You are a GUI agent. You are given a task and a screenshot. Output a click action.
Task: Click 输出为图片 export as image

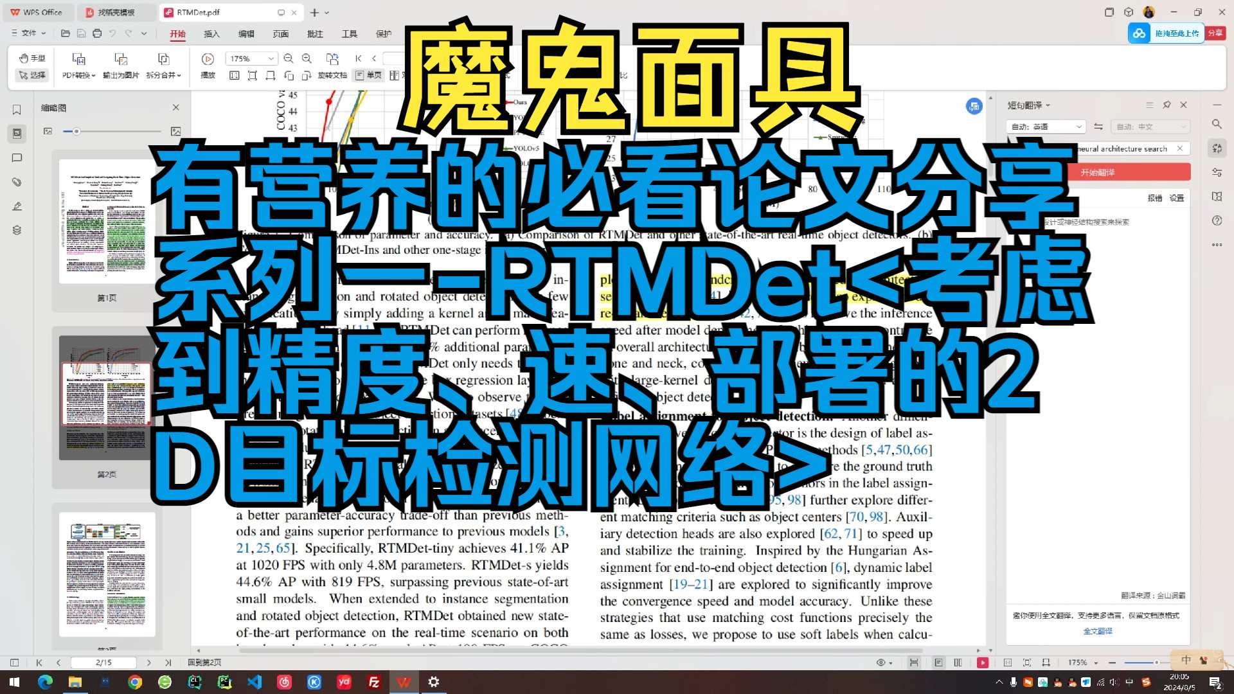[121, 67]
